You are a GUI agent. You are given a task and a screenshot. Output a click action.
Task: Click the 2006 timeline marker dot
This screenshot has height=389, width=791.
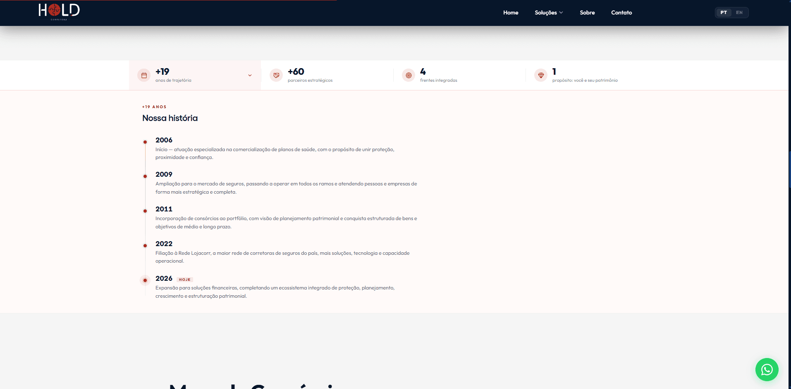click(x=145, y=142)
